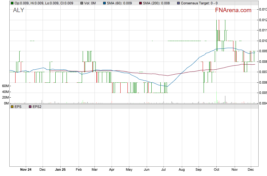
Task: Click the 'Jan 25' date axis label
Action: (60, 170)
